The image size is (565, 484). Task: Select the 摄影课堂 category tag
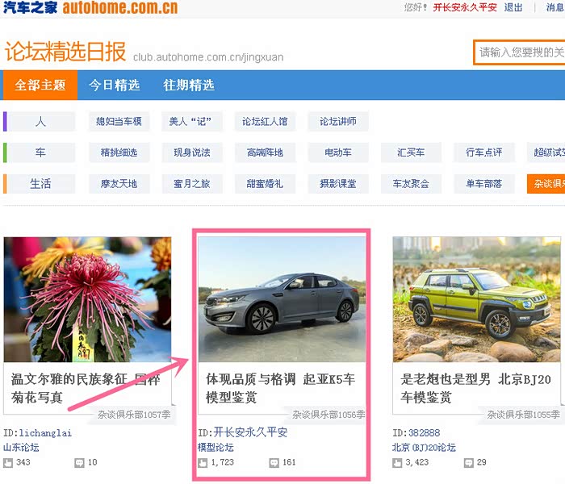pos(338,184)
